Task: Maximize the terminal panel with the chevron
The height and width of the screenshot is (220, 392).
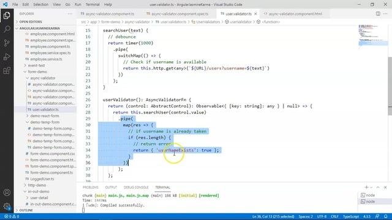Action: (378, 188)
